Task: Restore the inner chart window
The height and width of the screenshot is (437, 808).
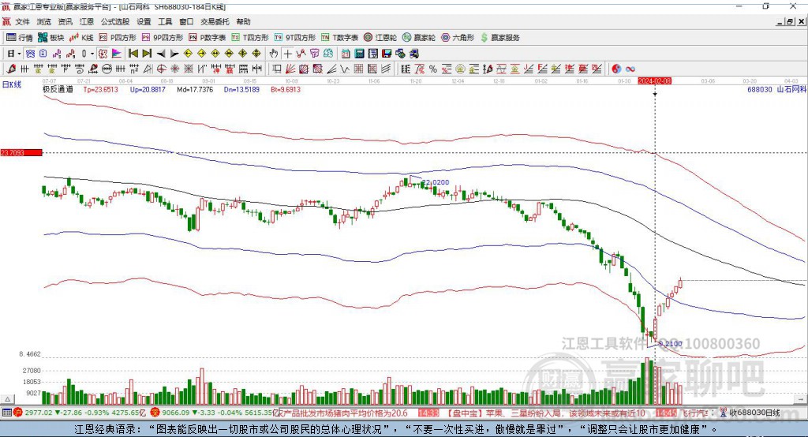Action: pos(790,21)
